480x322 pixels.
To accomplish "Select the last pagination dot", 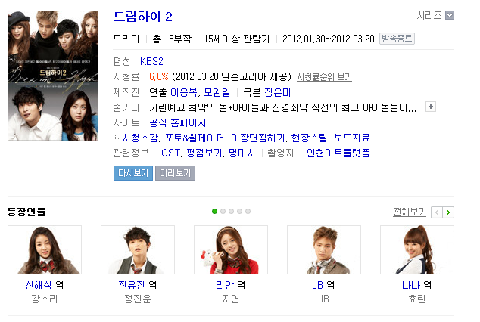I will tap(248, 212).
